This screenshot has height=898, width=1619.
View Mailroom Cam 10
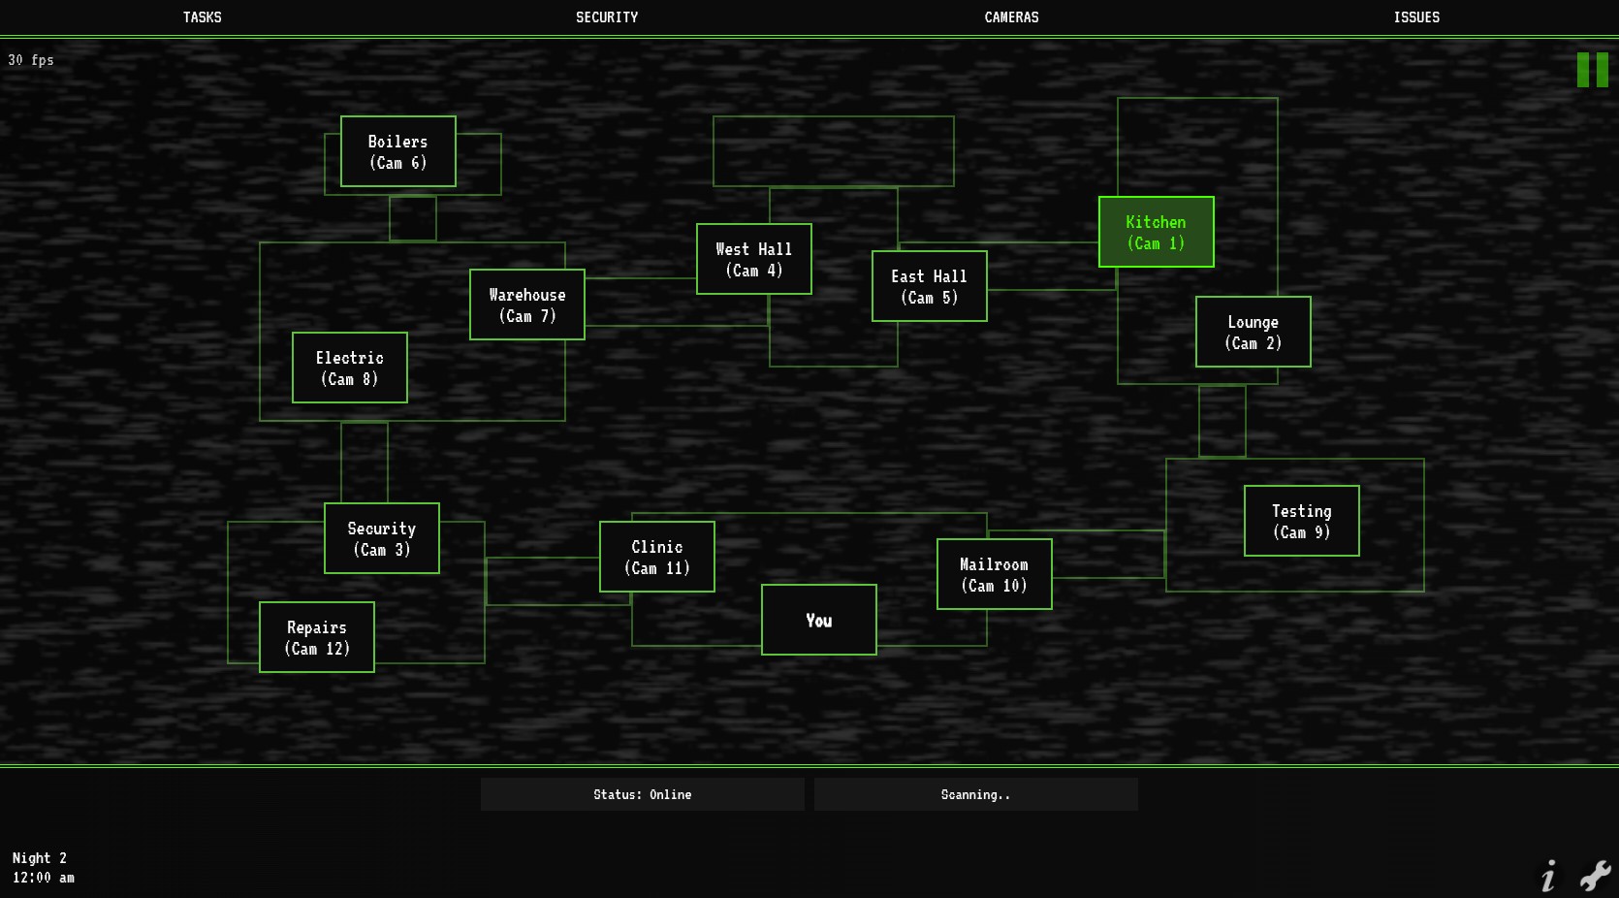994,574
